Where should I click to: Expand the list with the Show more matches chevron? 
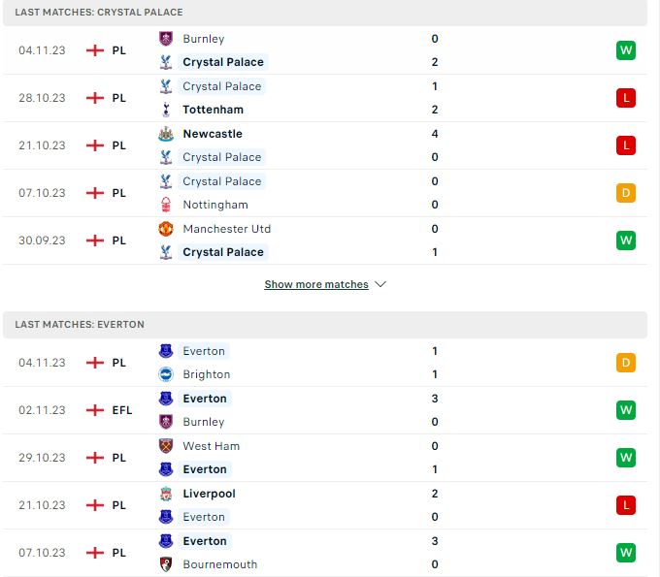(x=380, y=284)
